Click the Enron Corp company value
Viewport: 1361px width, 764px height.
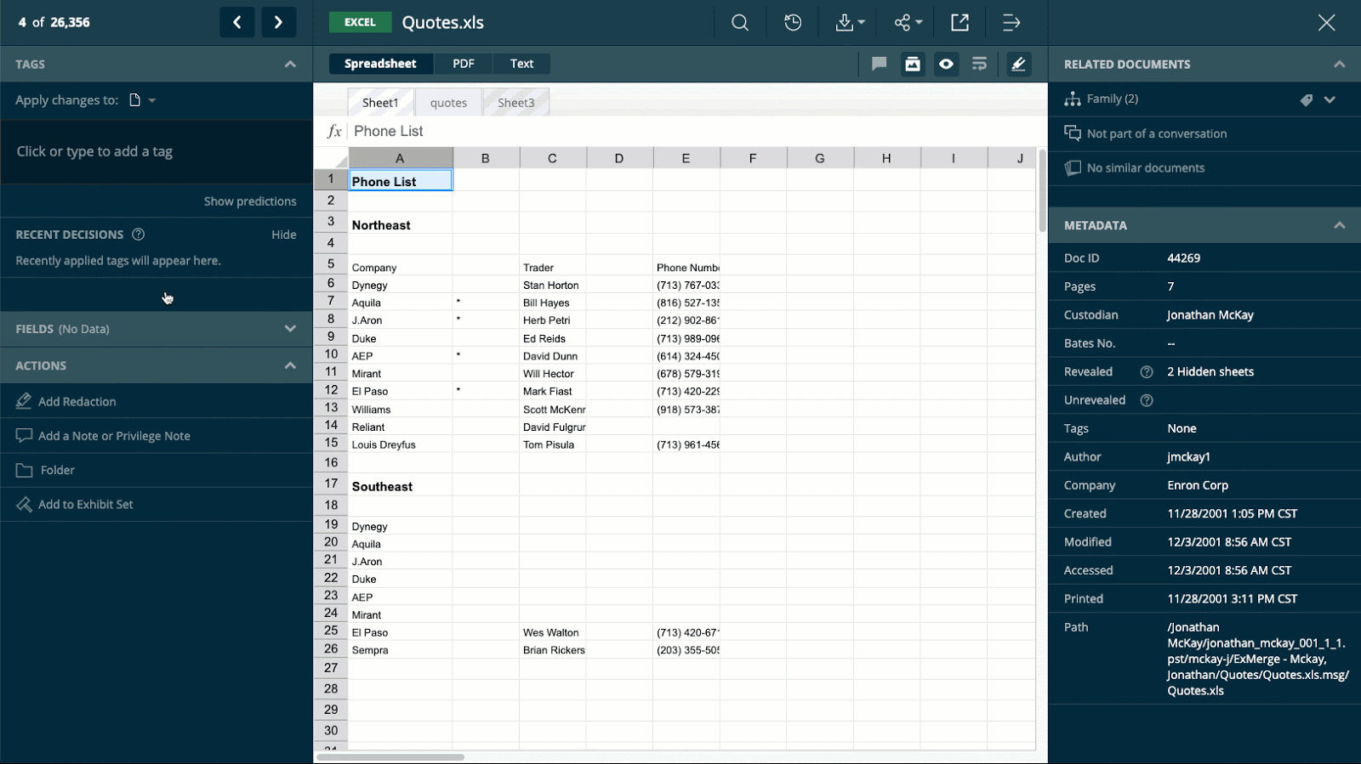tap(1198, 485)
